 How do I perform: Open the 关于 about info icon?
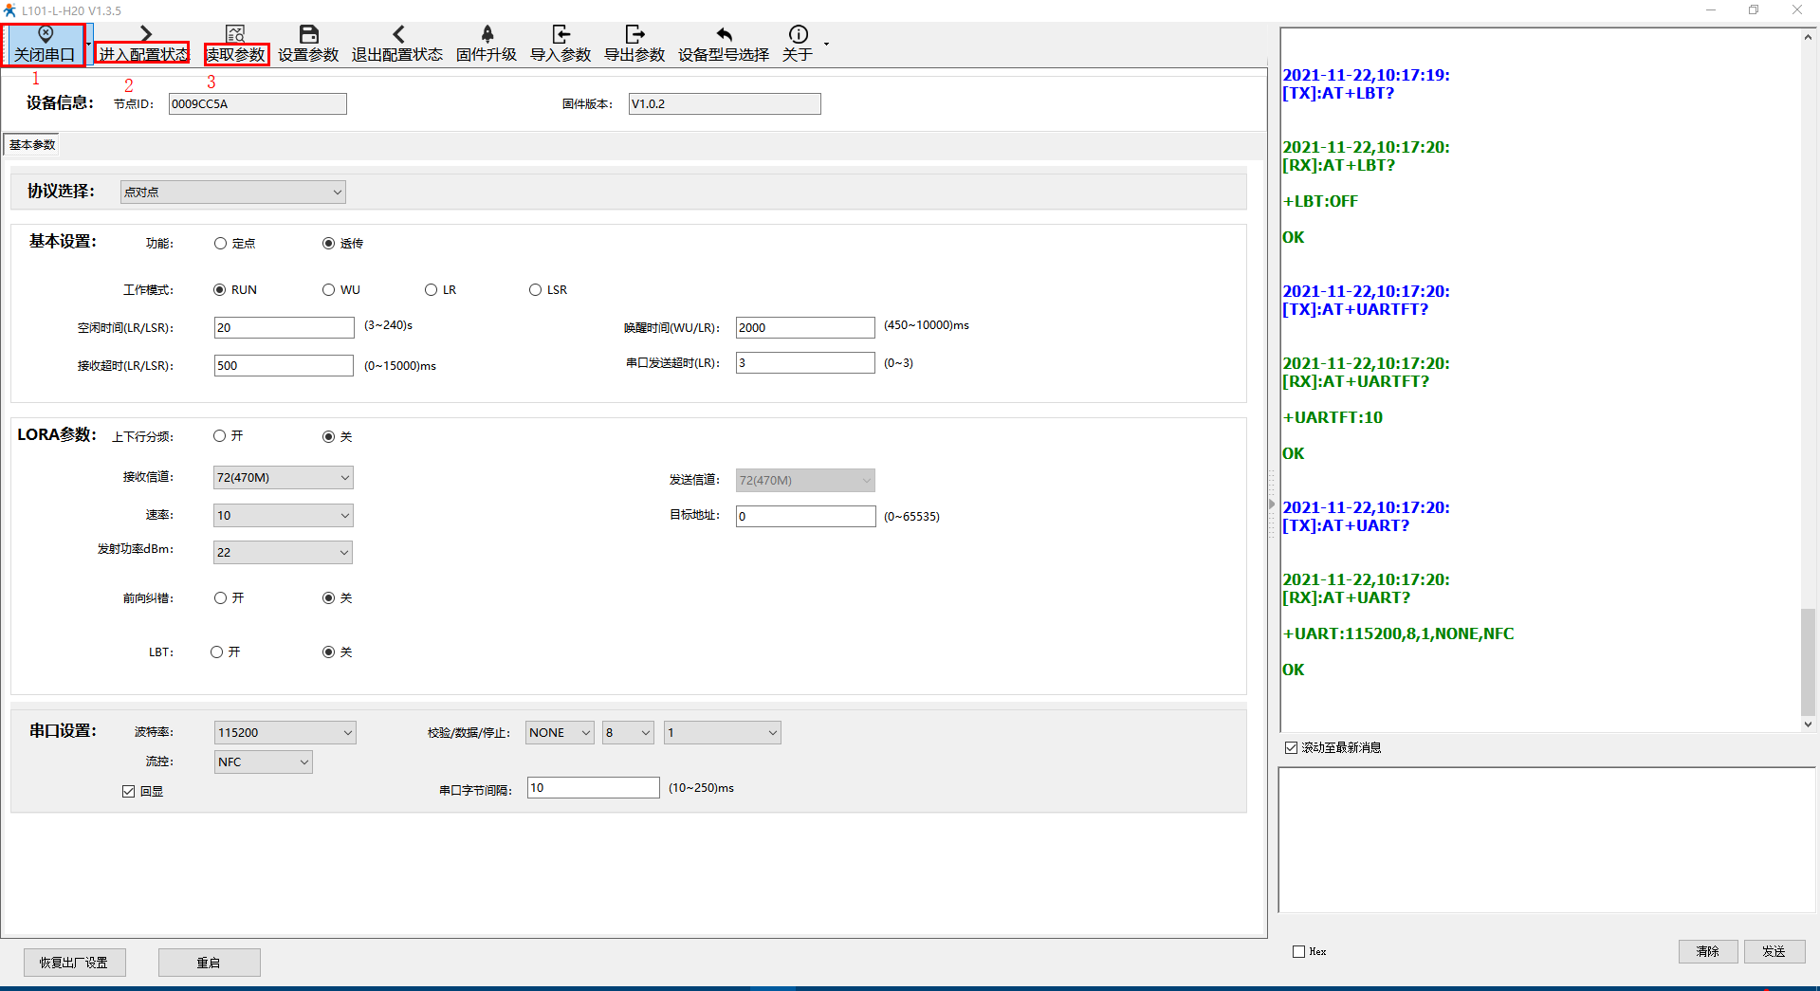798,35
